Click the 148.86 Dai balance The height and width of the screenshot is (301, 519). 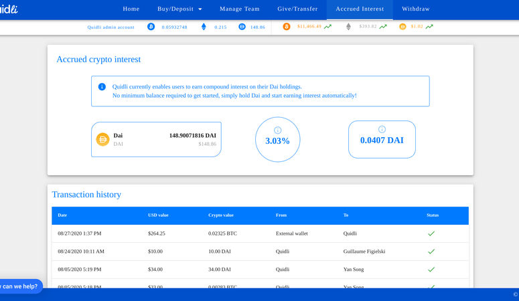tap(258, 27)
